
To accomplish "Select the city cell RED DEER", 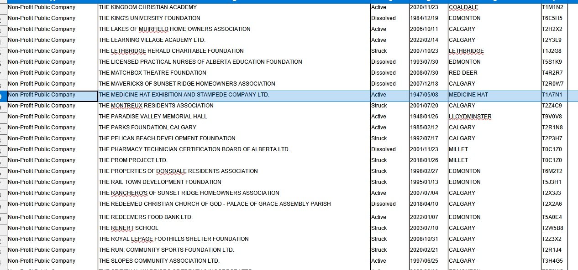I will pyautogui.click(x=494, y=73).
